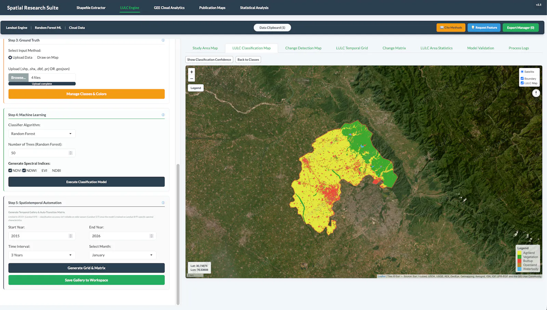Viewport: 547px width, 310px height.
Task: Click the map compass north arrow
Action: pos(536,93)
